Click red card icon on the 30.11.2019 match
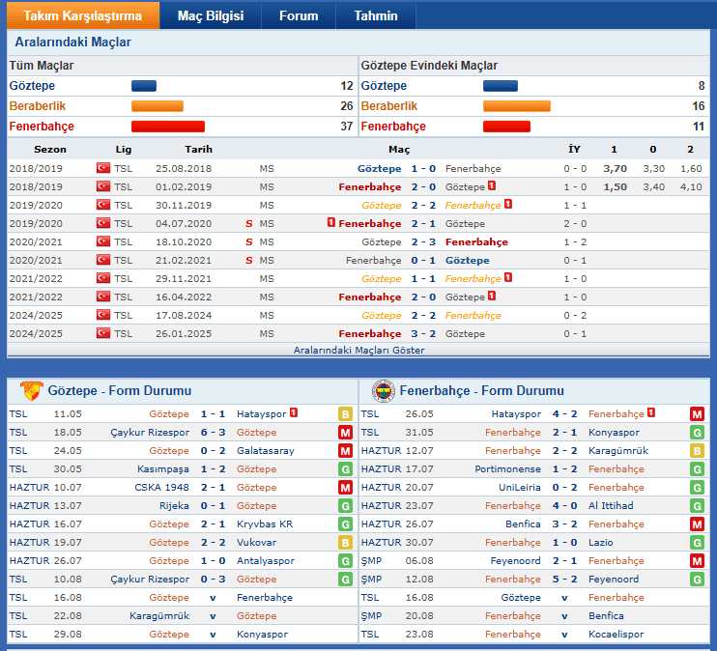The width and height of the screenshot is (717, 651). [508, 204]
